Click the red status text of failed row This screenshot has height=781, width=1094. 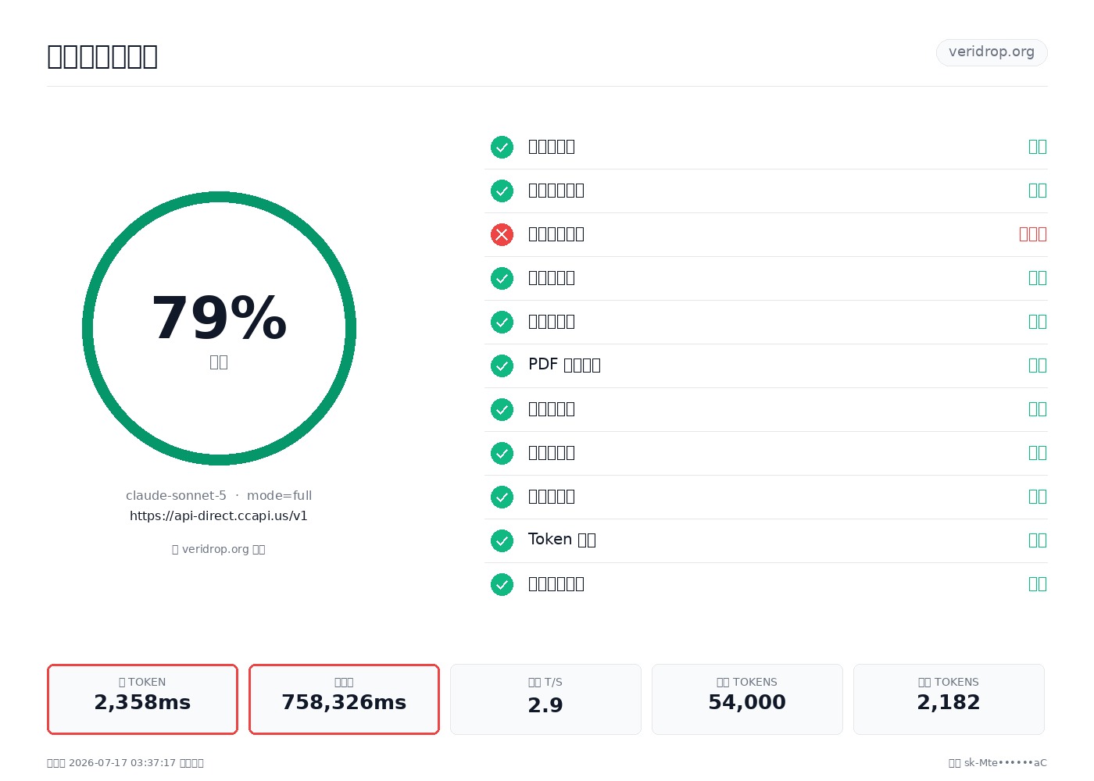coord(1032,234)
